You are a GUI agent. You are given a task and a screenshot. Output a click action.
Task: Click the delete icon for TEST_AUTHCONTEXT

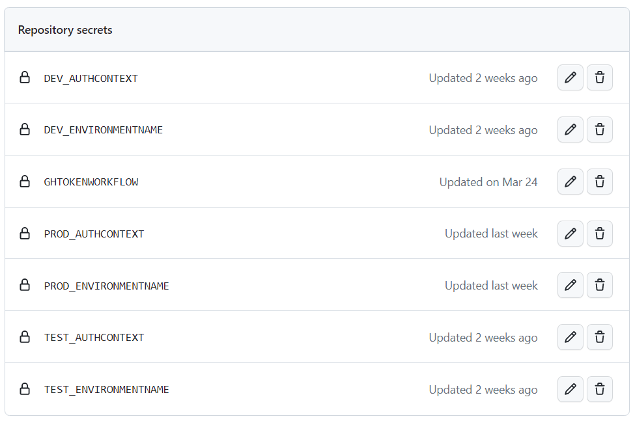tap(599, 337)
